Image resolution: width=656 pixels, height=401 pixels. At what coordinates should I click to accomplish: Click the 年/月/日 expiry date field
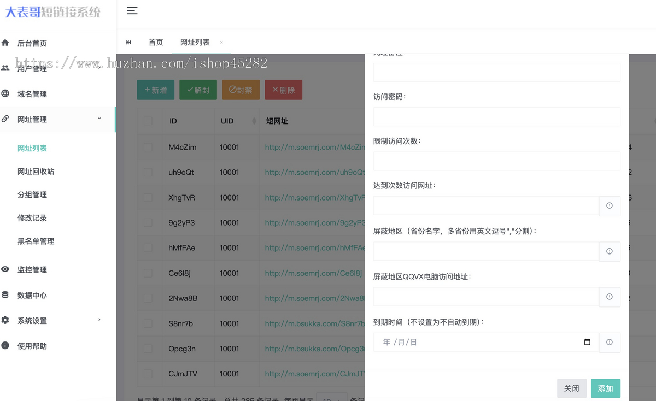tap(486, 342)
